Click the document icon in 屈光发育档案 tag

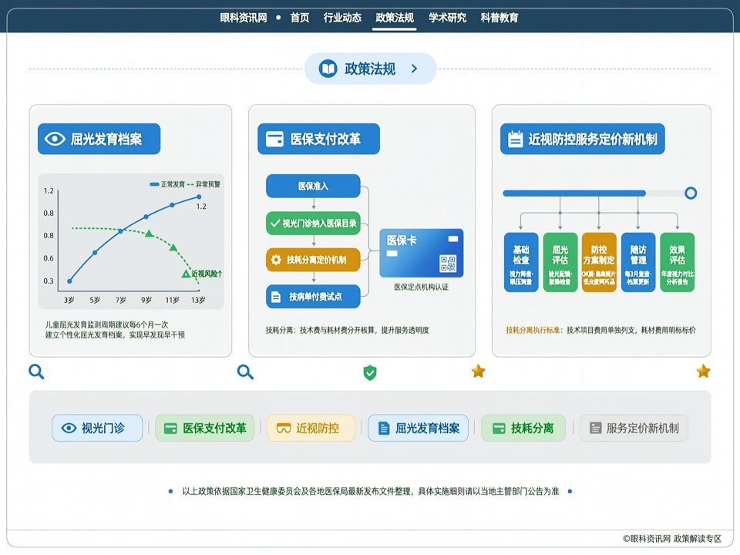pyautogui.click(x=384, y=428)
